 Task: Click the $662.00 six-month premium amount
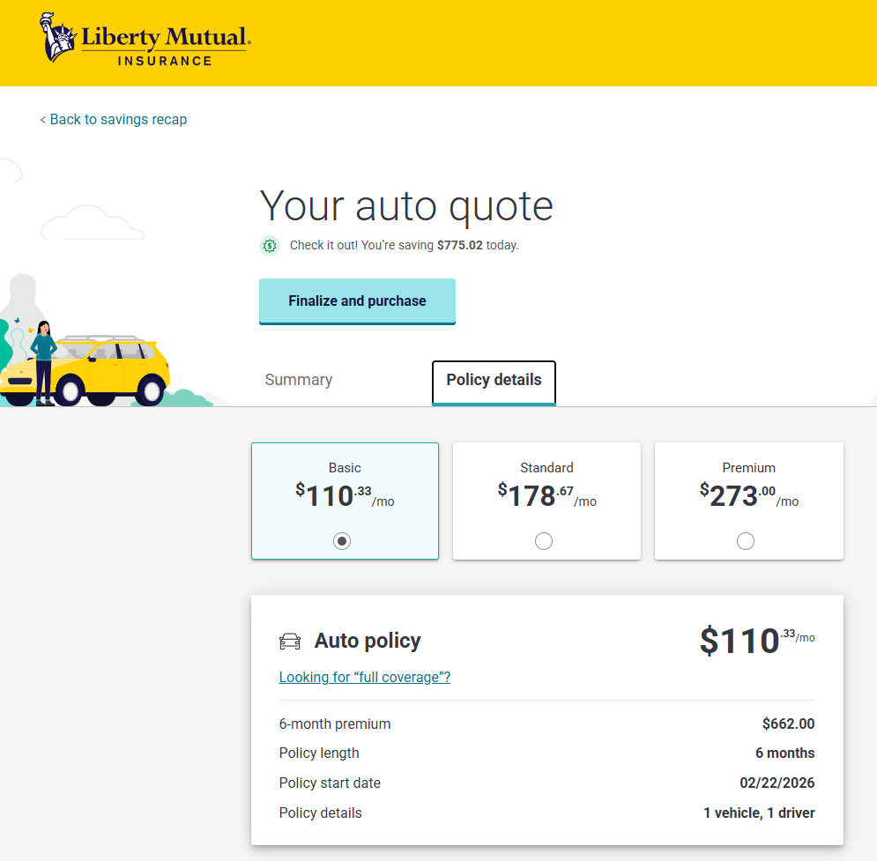788,724
